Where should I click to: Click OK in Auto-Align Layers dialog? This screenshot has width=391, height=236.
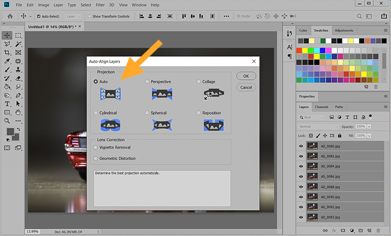[x=246, y=76]
